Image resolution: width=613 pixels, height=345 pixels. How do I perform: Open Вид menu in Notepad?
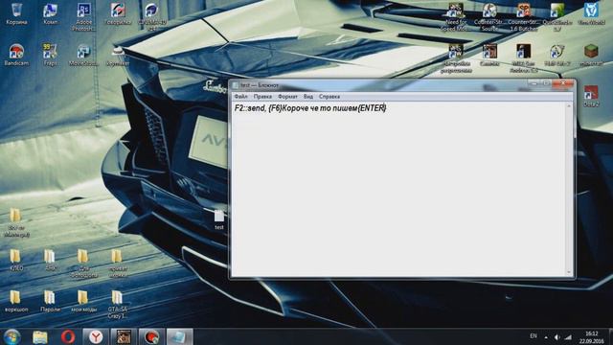click(x=308, y=96)
